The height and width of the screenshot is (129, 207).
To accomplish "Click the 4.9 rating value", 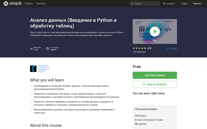I will (x=149, y=48).
